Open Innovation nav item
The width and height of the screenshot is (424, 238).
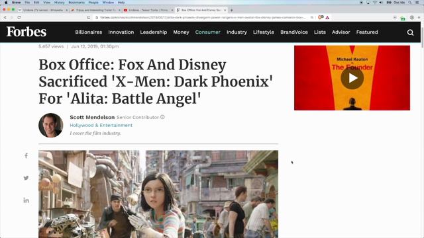pos(121,32)
